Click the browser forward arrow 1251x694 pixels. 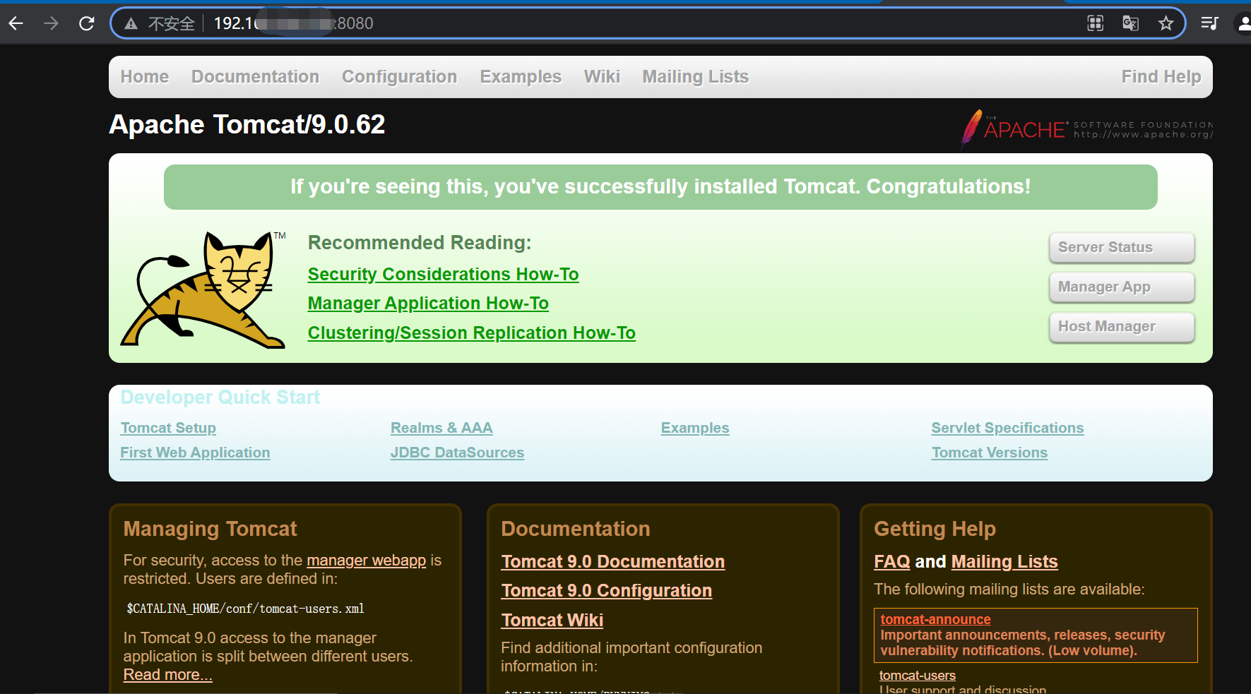tap(51, 23)
